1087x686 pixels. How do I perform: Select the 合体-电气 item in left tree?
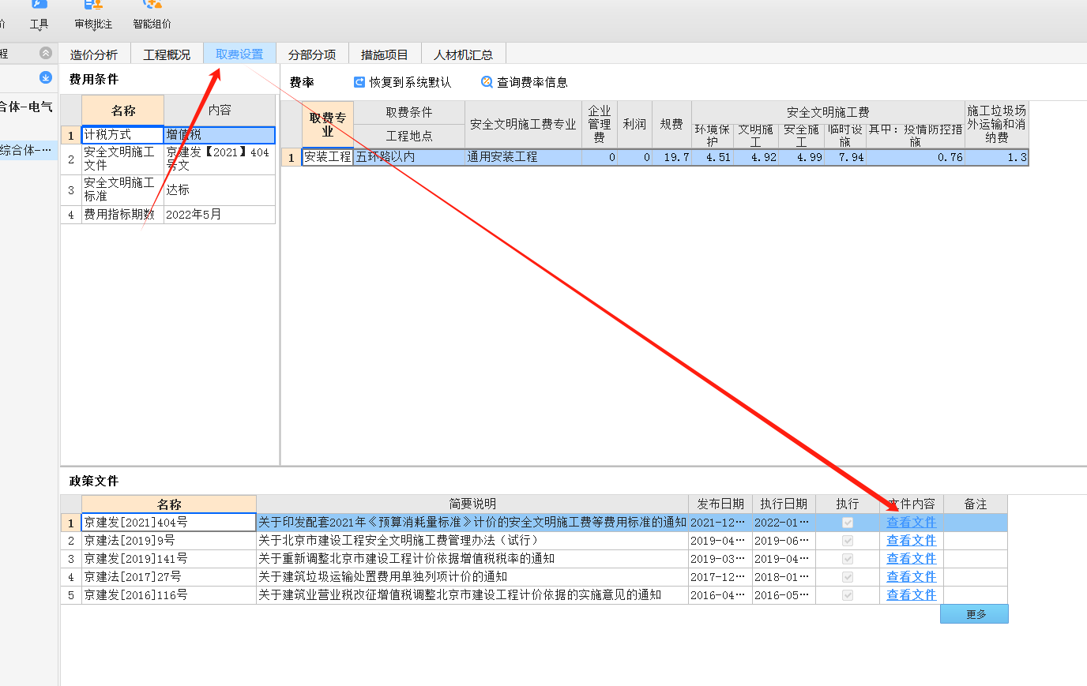(x=27, y=107)
